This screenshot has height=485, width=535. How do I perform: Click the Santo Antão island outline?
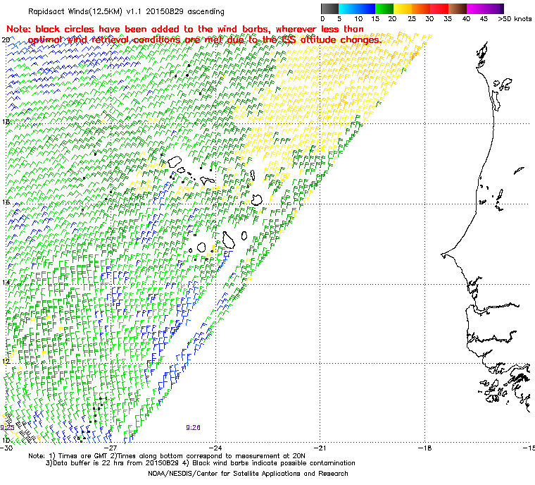(175, 161)
